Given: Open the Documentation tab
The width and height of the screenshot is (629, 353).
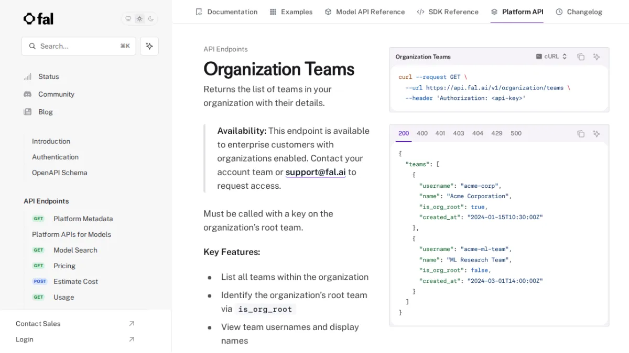Looking at the screenshot, I should coord(226,12).
